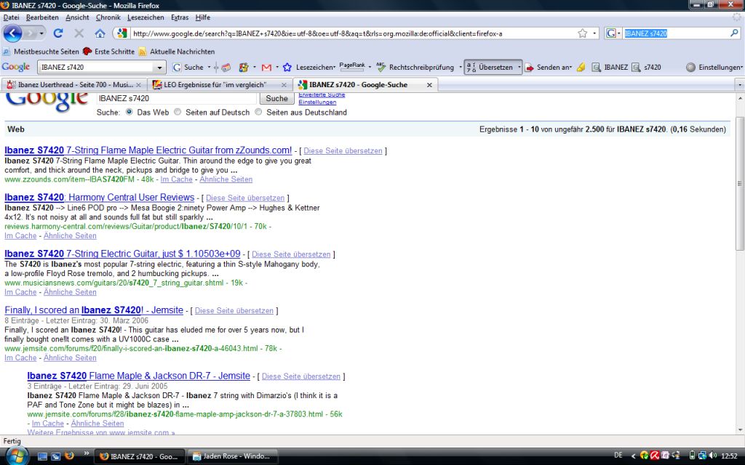Open the Erste Schritte bookmark
The width and height of the screenshot is (745, 465).
click(108, 52)
